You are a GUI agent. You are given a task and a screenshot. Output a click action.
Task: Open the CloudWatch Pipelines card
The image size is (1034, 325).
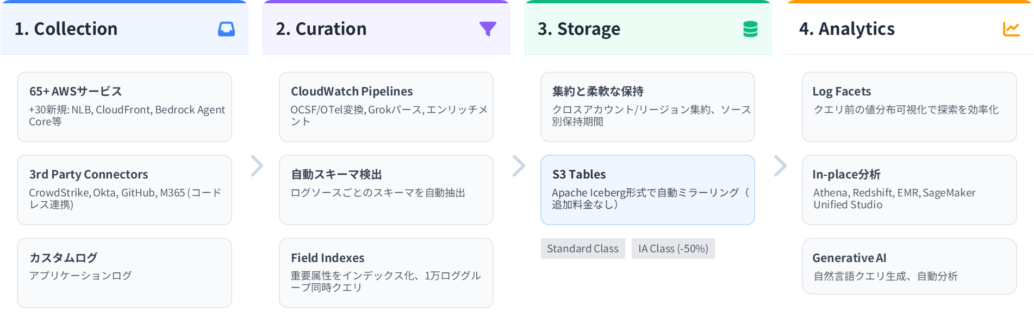[x=386, y=107]
